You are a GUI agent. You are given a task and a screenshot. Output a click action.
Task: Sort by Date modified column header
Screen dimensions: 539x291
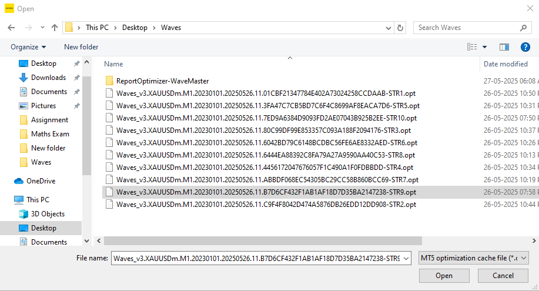click(505, 64)
